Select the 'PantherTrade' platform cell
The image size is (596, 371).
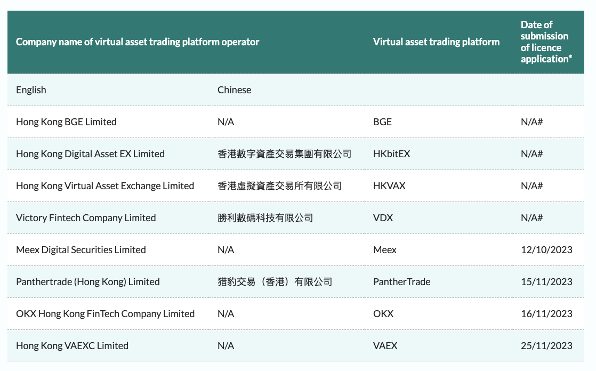click(401, 282)
